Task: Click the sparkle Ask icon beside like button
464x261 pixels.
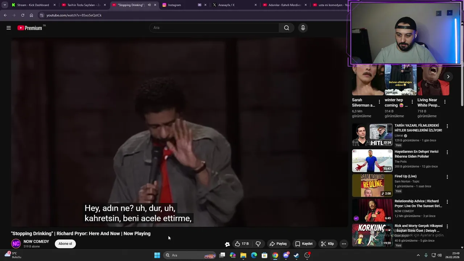Action: tap(227, 244)
